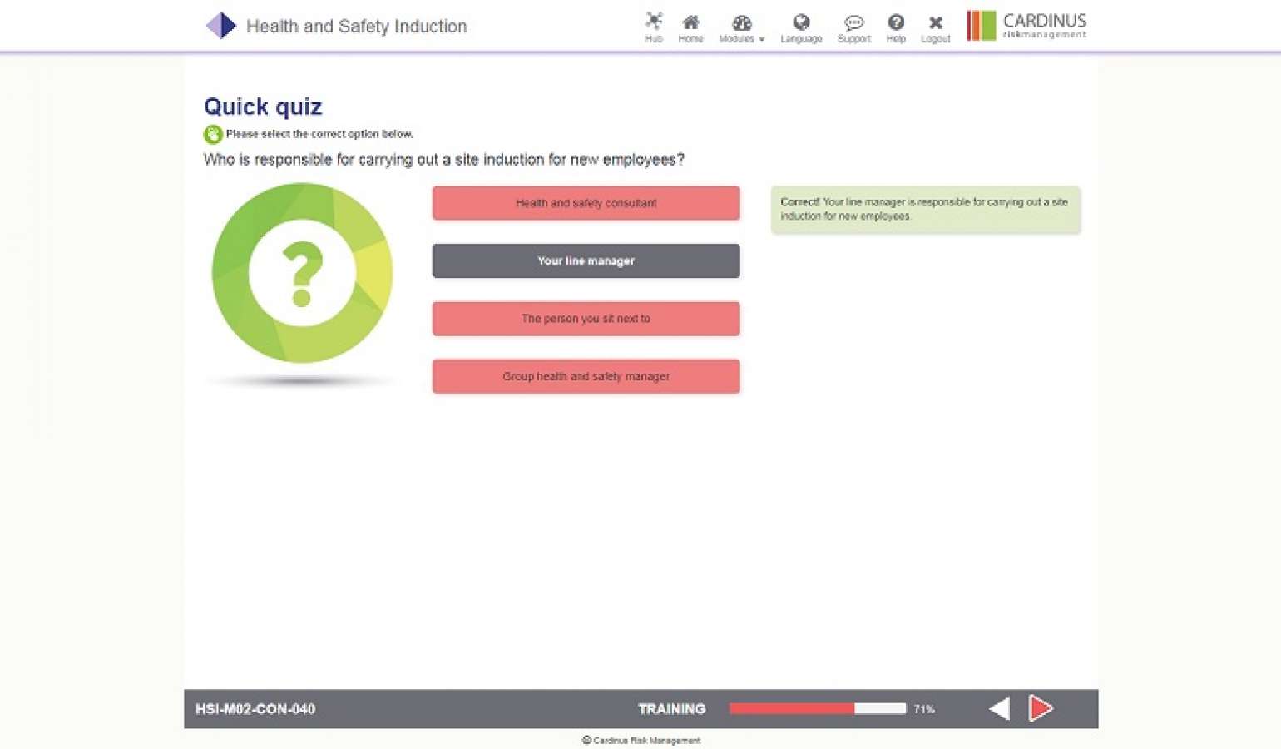Viewport: 1281px width, 749px height.
Task: Logout using the X icon
Action: 935,23
